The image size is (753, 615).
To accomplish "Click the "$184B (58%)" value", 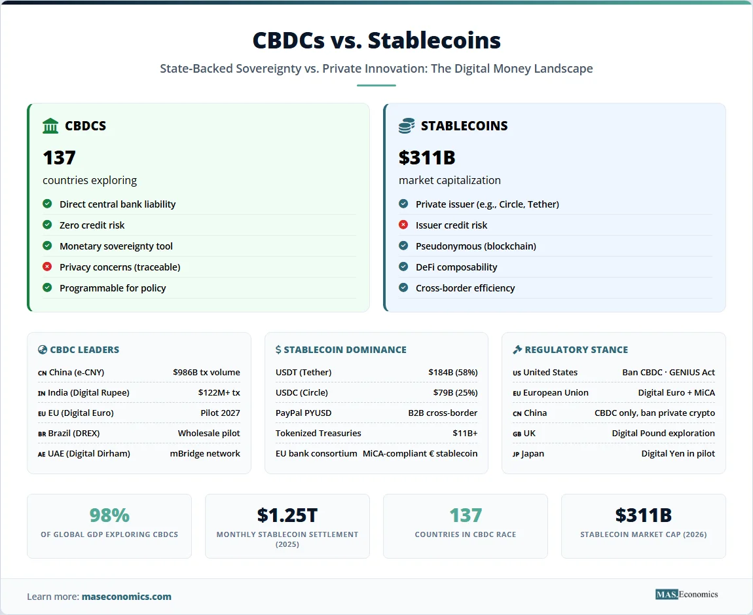I will pos(453,373).
